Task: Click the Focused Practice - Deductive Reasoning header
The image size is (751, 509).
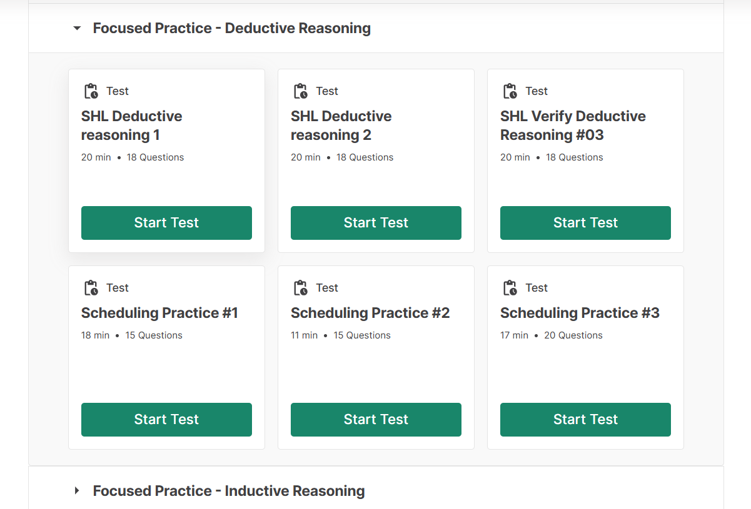Action: 232,28
